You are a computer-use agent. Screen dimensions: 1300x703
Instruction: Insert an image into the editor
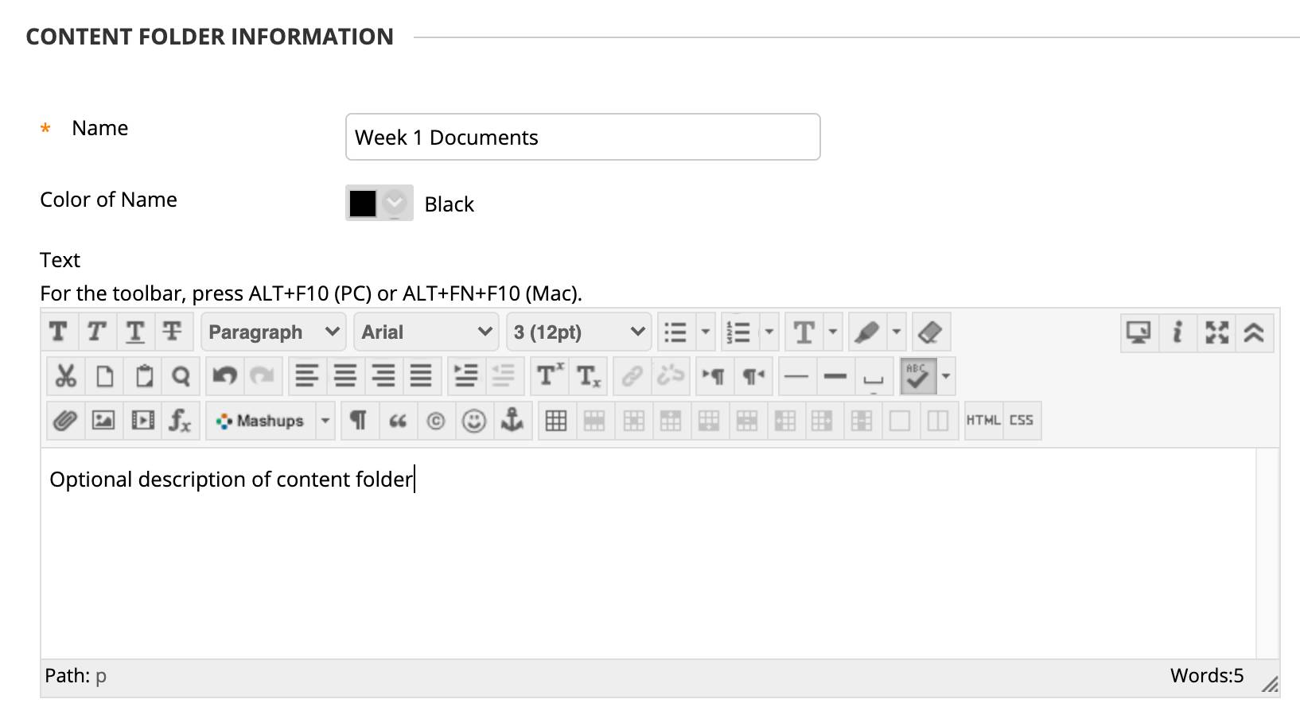[x=103, y=420]
